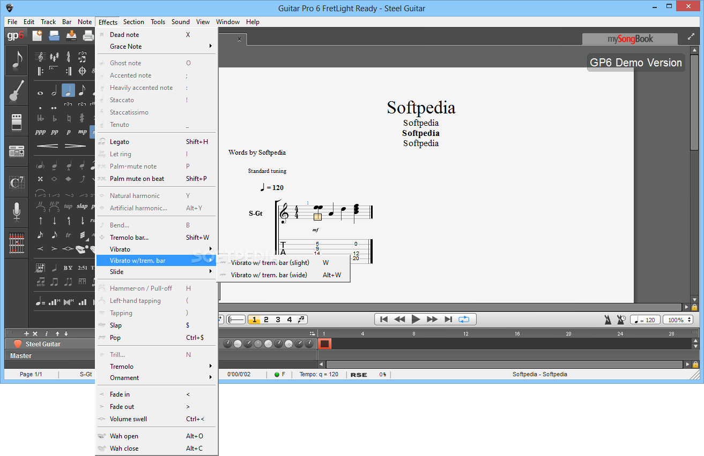Image resolution: width=704 pixels, height=456 pixels.
Task: Expand the Slide submenu
Action: pos(157,272)
